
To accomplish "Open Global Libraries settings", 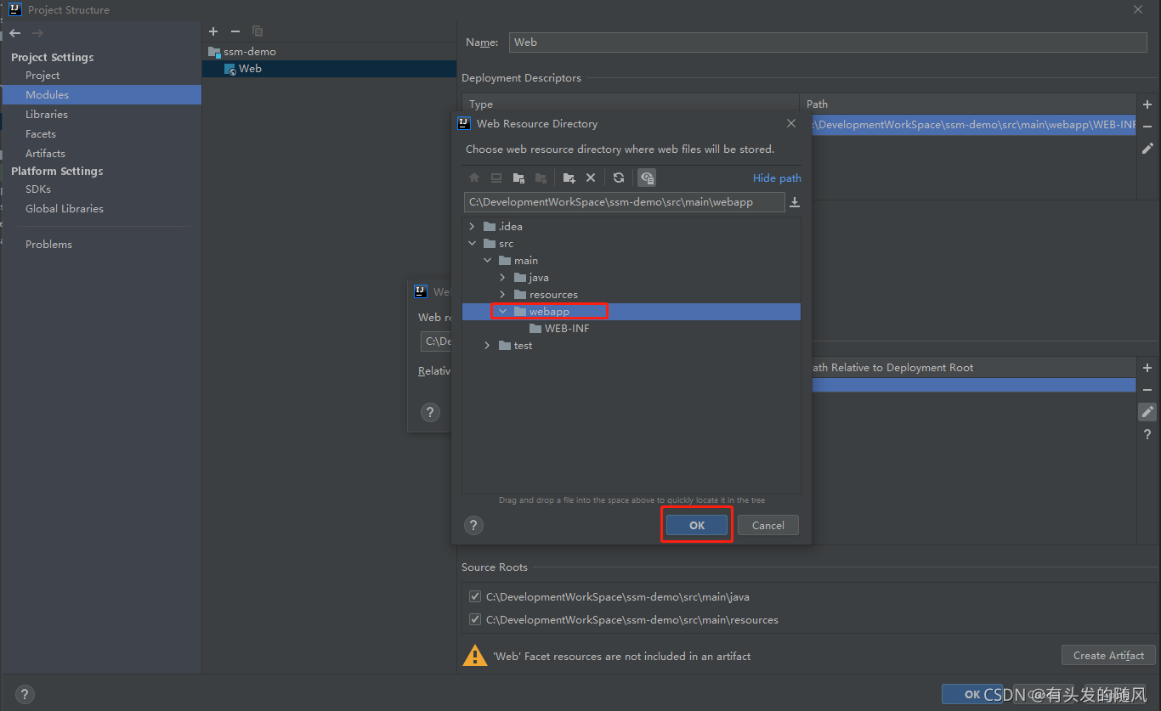I will click(x=65, y=209).
